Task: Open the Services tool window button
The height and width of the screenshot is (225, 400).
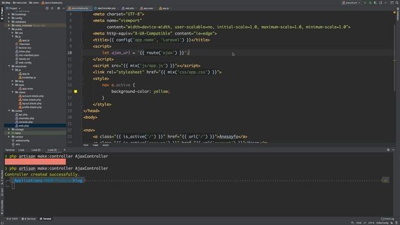Action: 29,219
